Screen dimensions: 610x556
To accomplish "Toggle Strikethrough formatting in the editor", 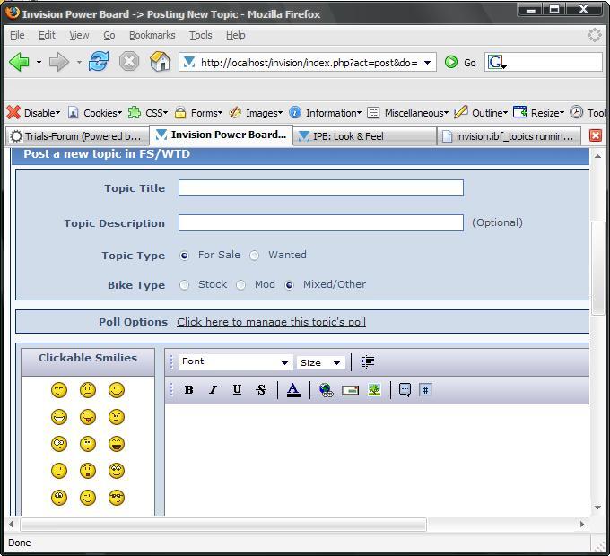I will (x=261, y=389).
